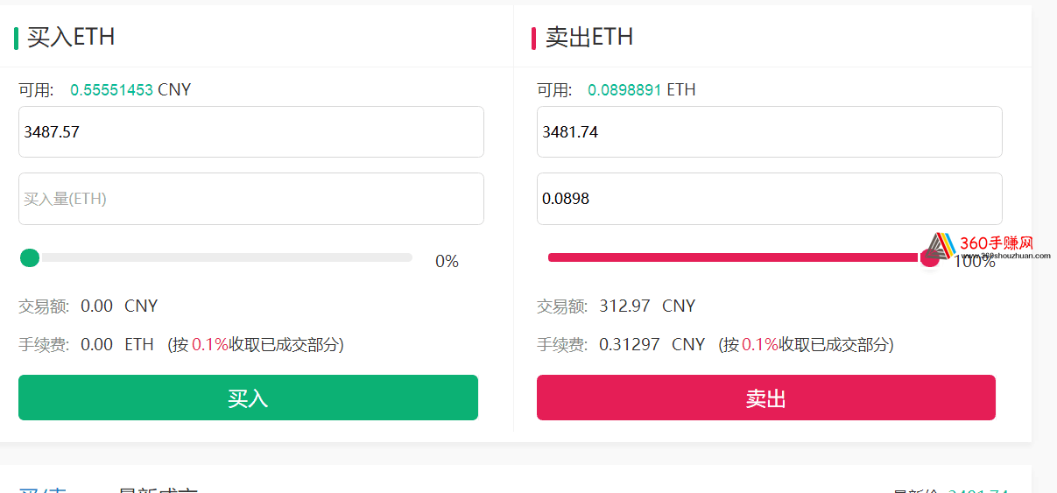
Task: Focus the sell price field showing 3481.74
Action: [770, 132]
